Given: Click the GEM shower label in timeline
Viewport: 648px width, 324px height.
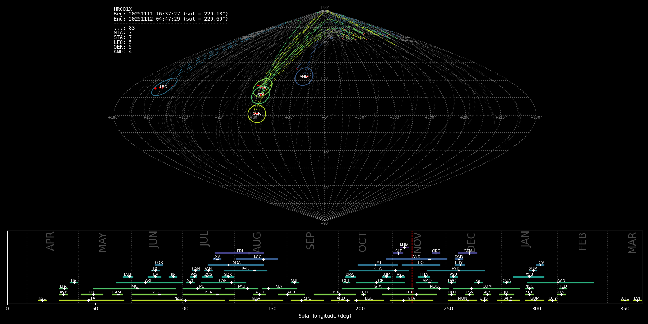Looking at the screenshot, I should 468,251.
